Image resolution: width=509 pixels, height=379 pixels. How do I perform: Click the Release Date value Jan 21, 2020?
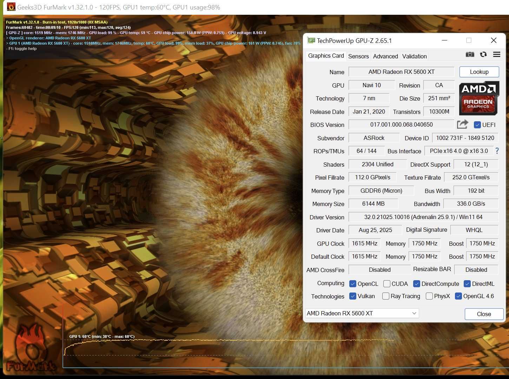369,111
